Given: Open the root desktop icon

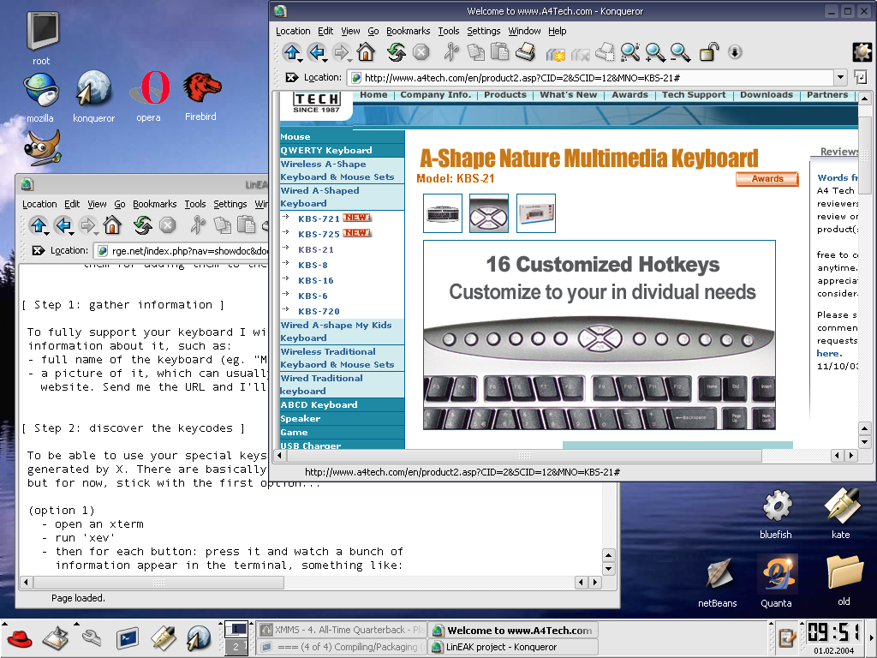Looking at the screenshot, I should [42, 38].
